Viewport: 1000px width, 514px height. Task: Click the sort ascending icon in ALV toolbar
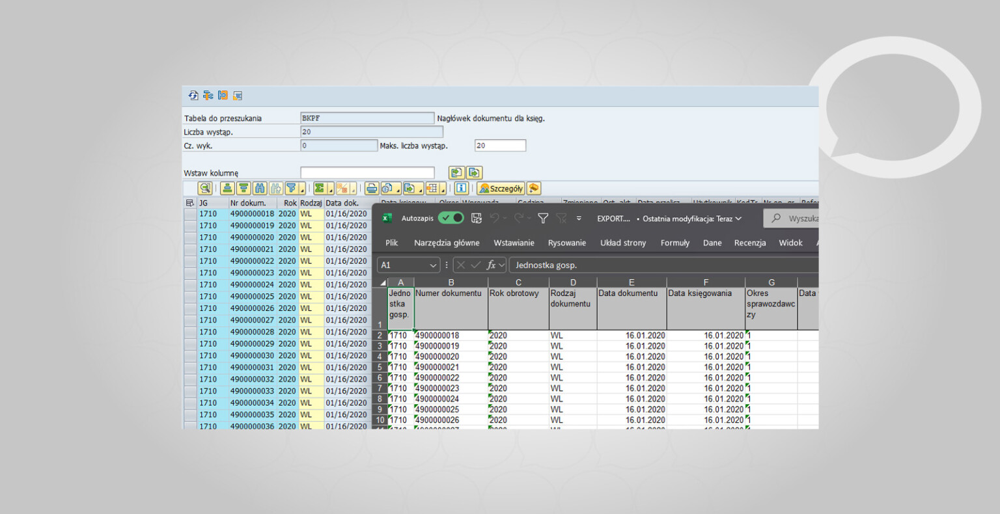[x=227, y=188]
